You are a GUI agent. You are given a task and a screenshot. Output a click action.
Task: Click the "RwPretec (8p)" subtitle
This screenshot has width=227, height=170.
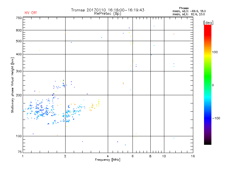coord(108,14)
